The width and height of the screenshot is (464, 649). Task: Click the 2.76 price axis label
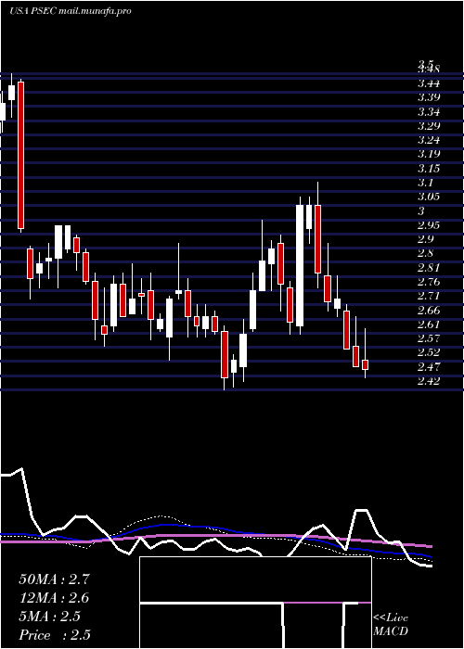429,282
